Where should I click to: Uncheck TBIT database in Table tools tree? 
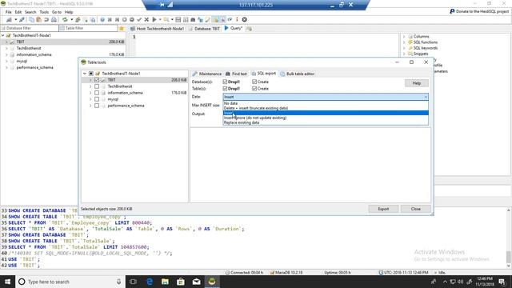97,80
